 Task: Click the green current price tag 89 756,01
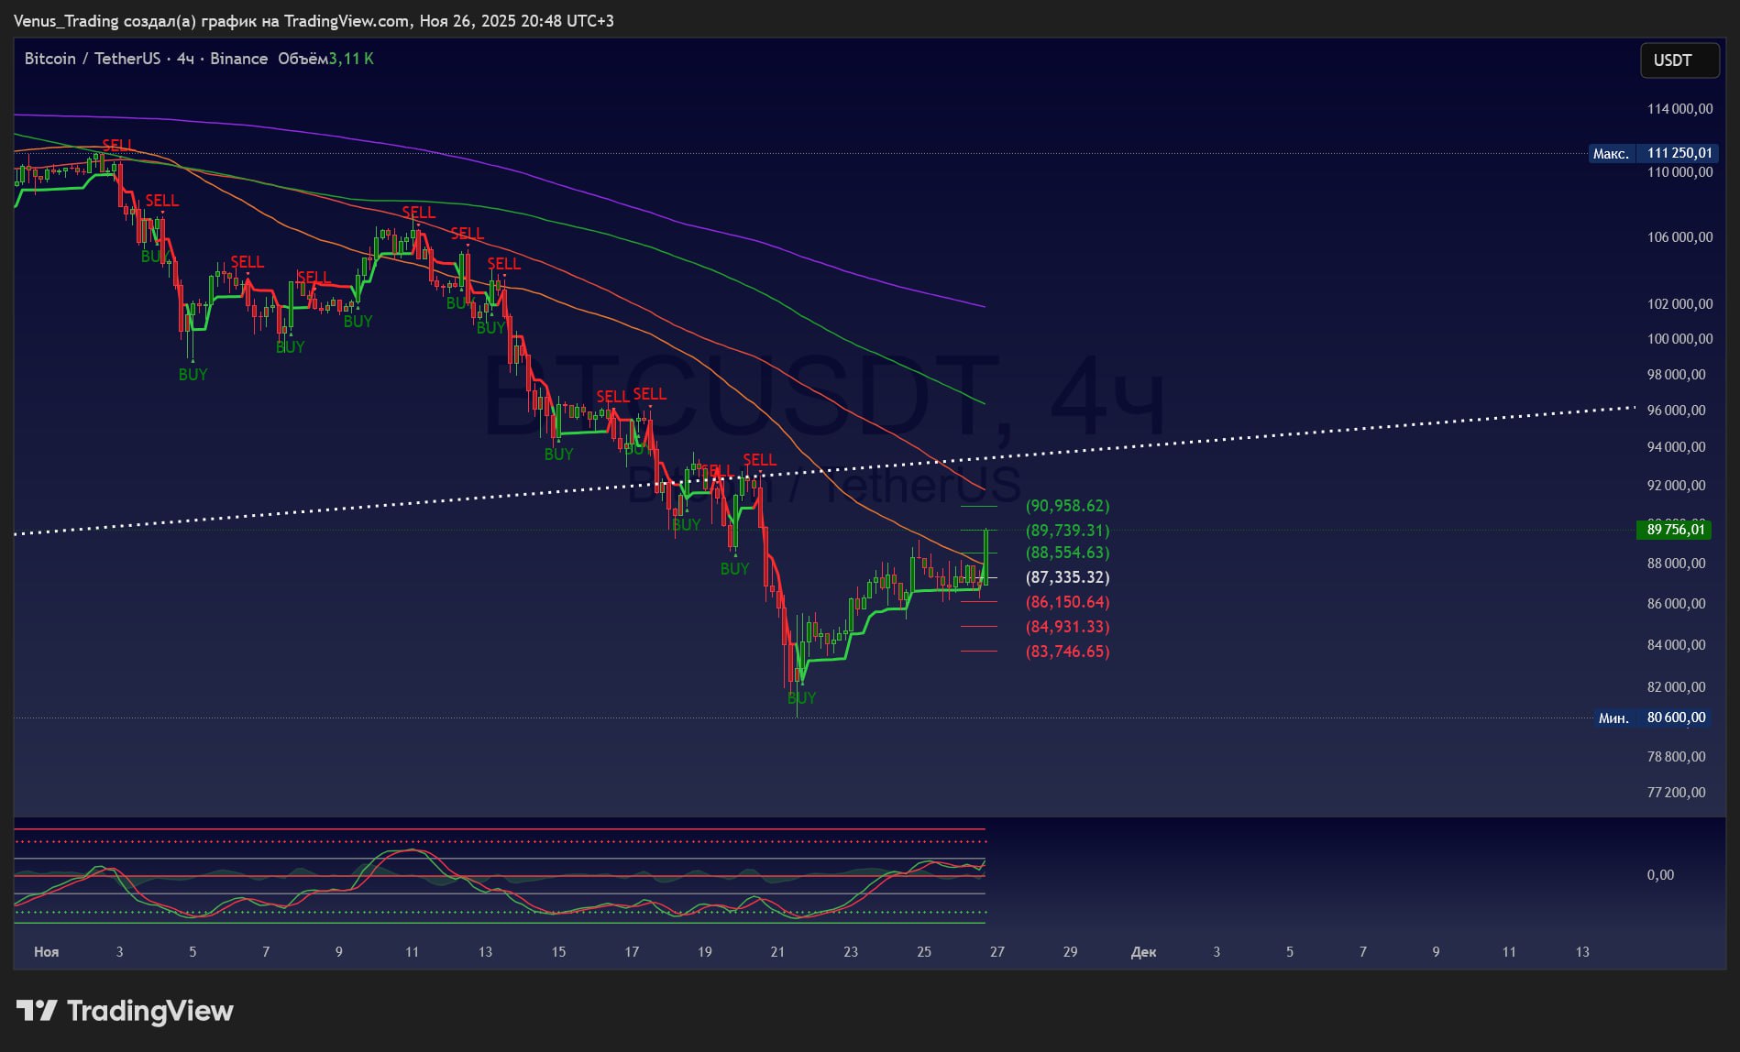1674,530
